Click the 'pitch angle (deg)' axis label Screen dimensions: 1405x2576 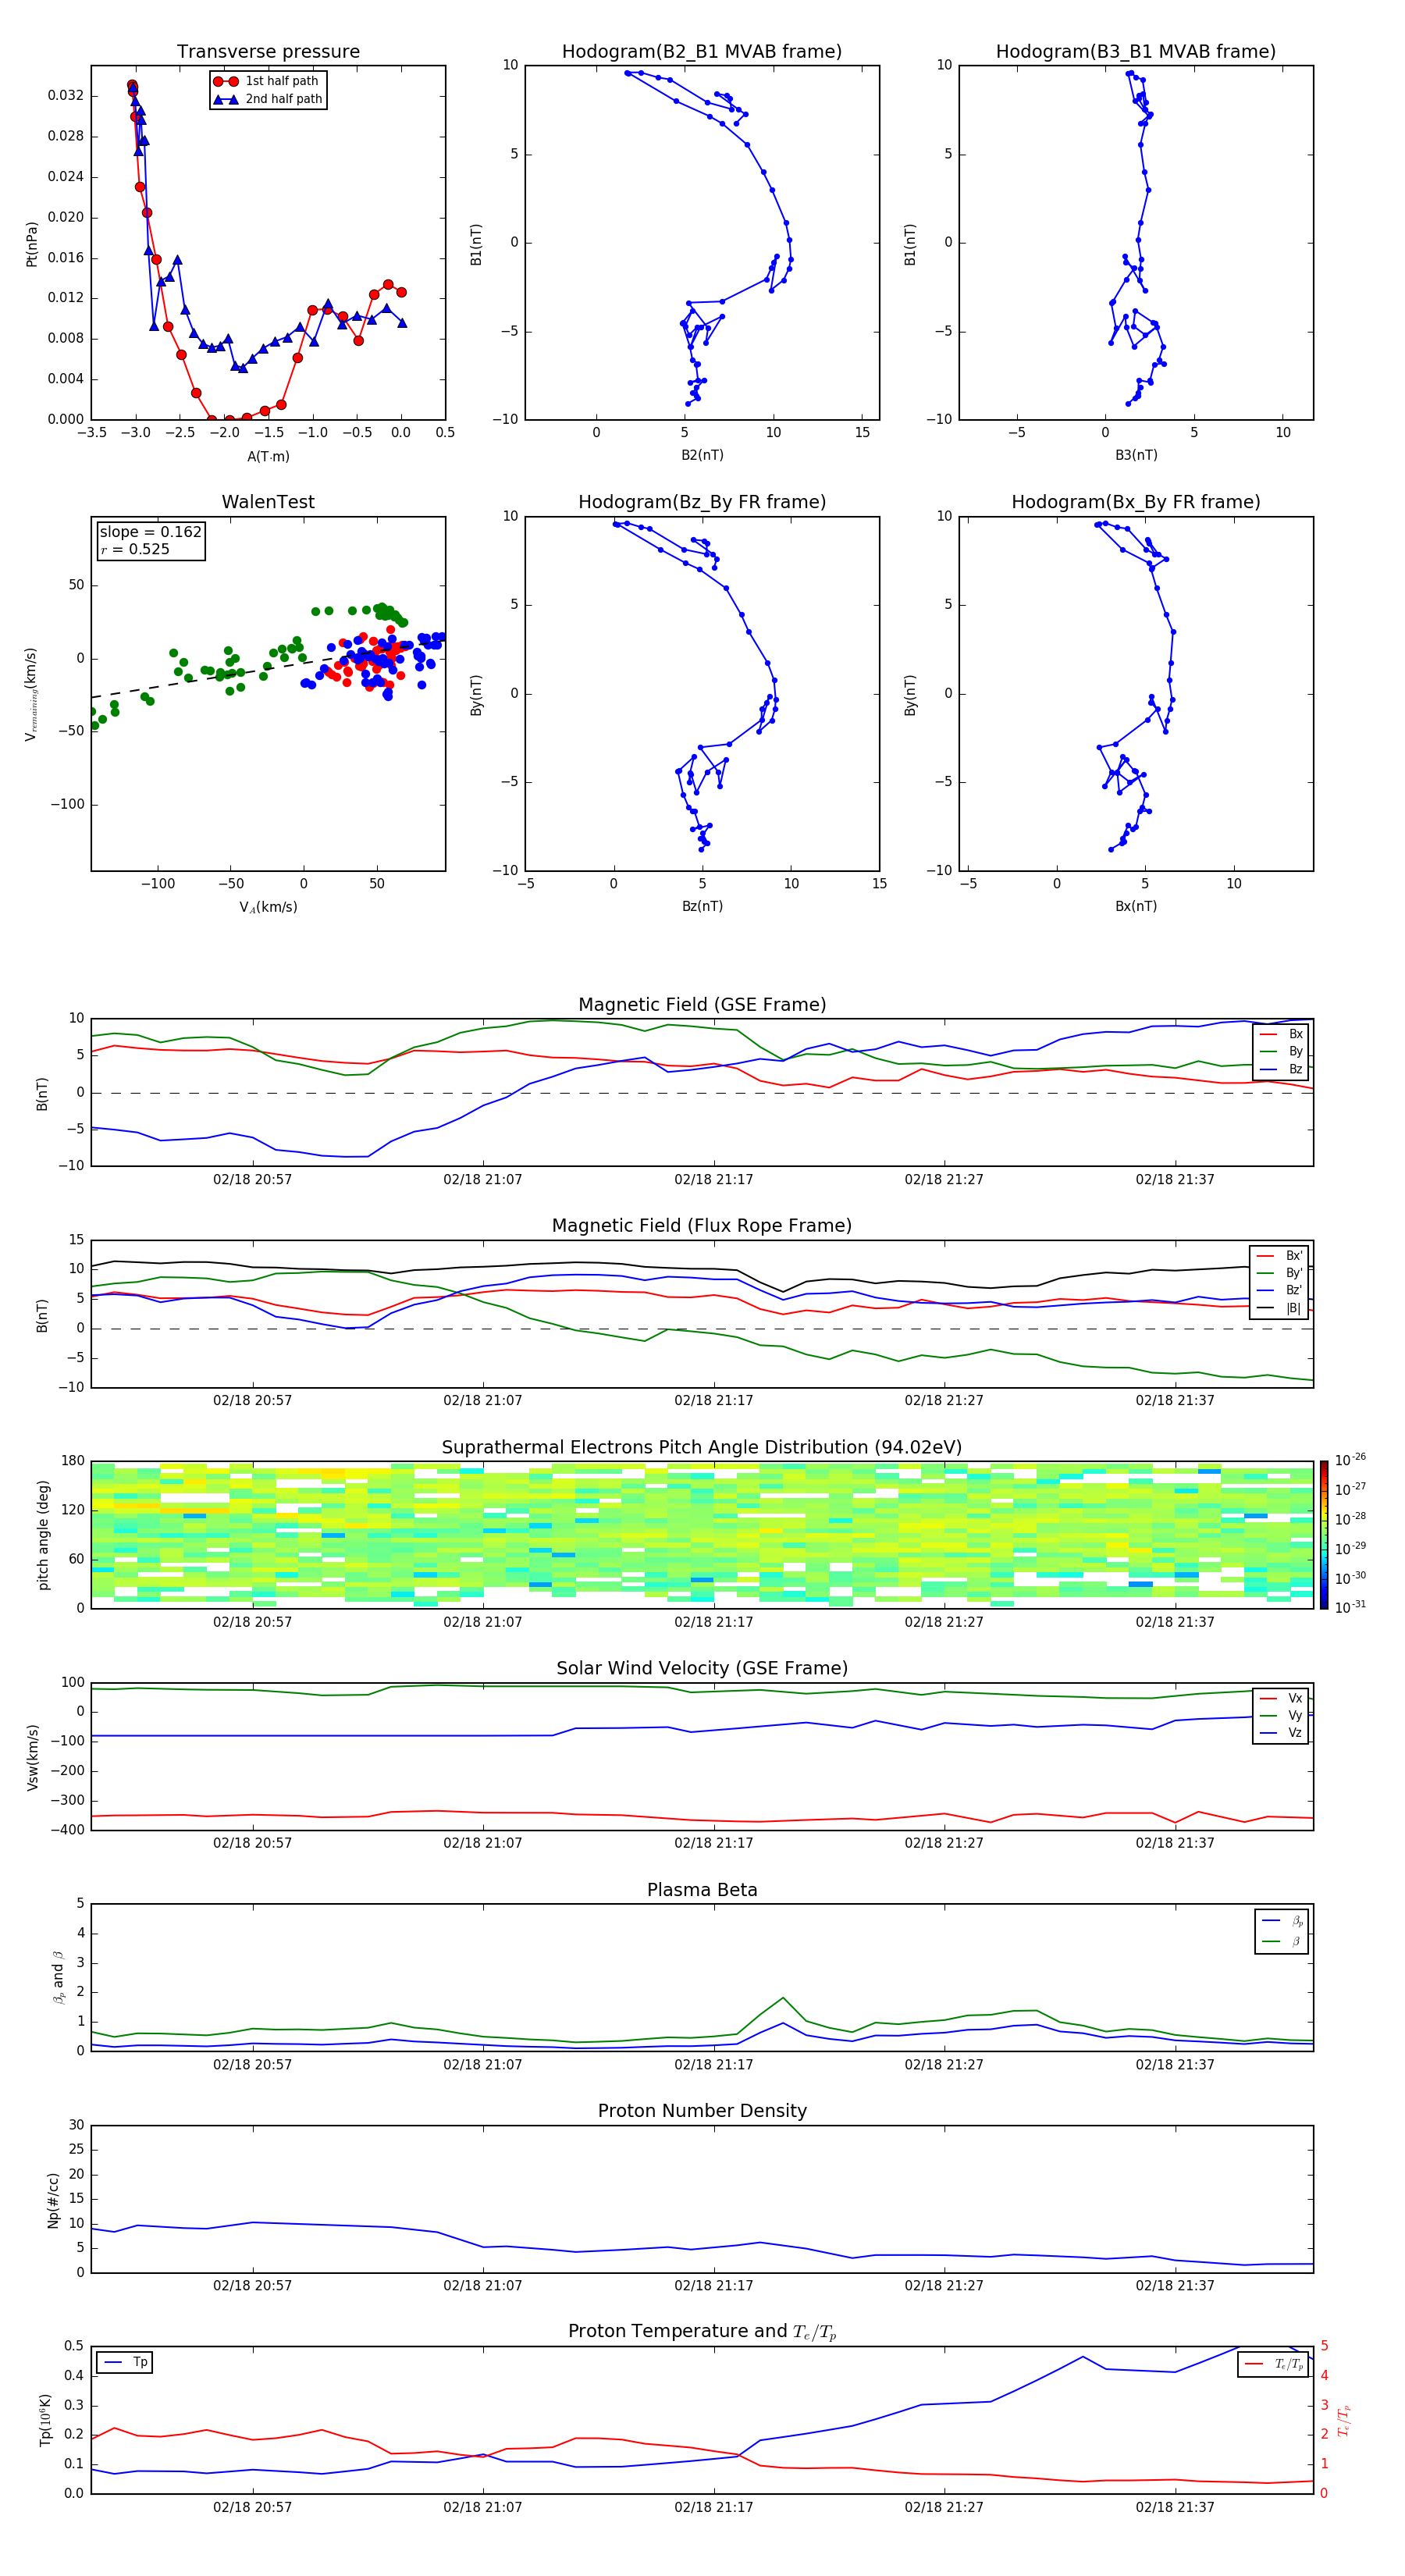43,1535
